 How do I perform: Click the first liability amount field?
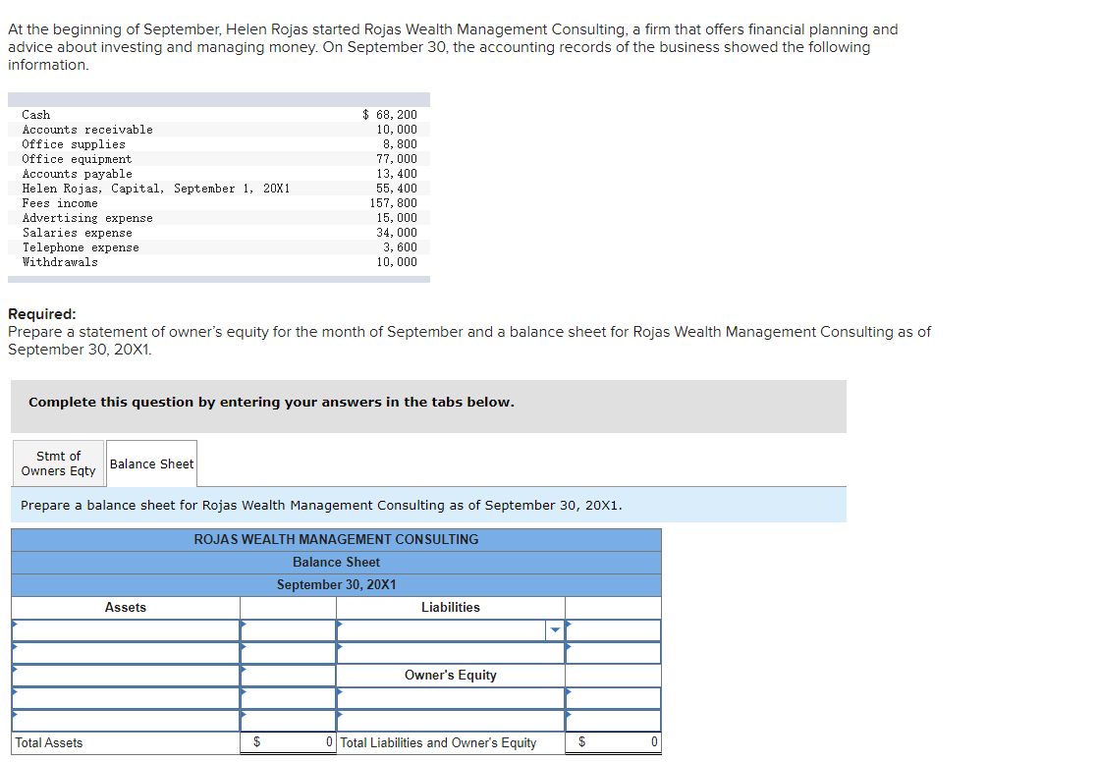pos(613,630)
